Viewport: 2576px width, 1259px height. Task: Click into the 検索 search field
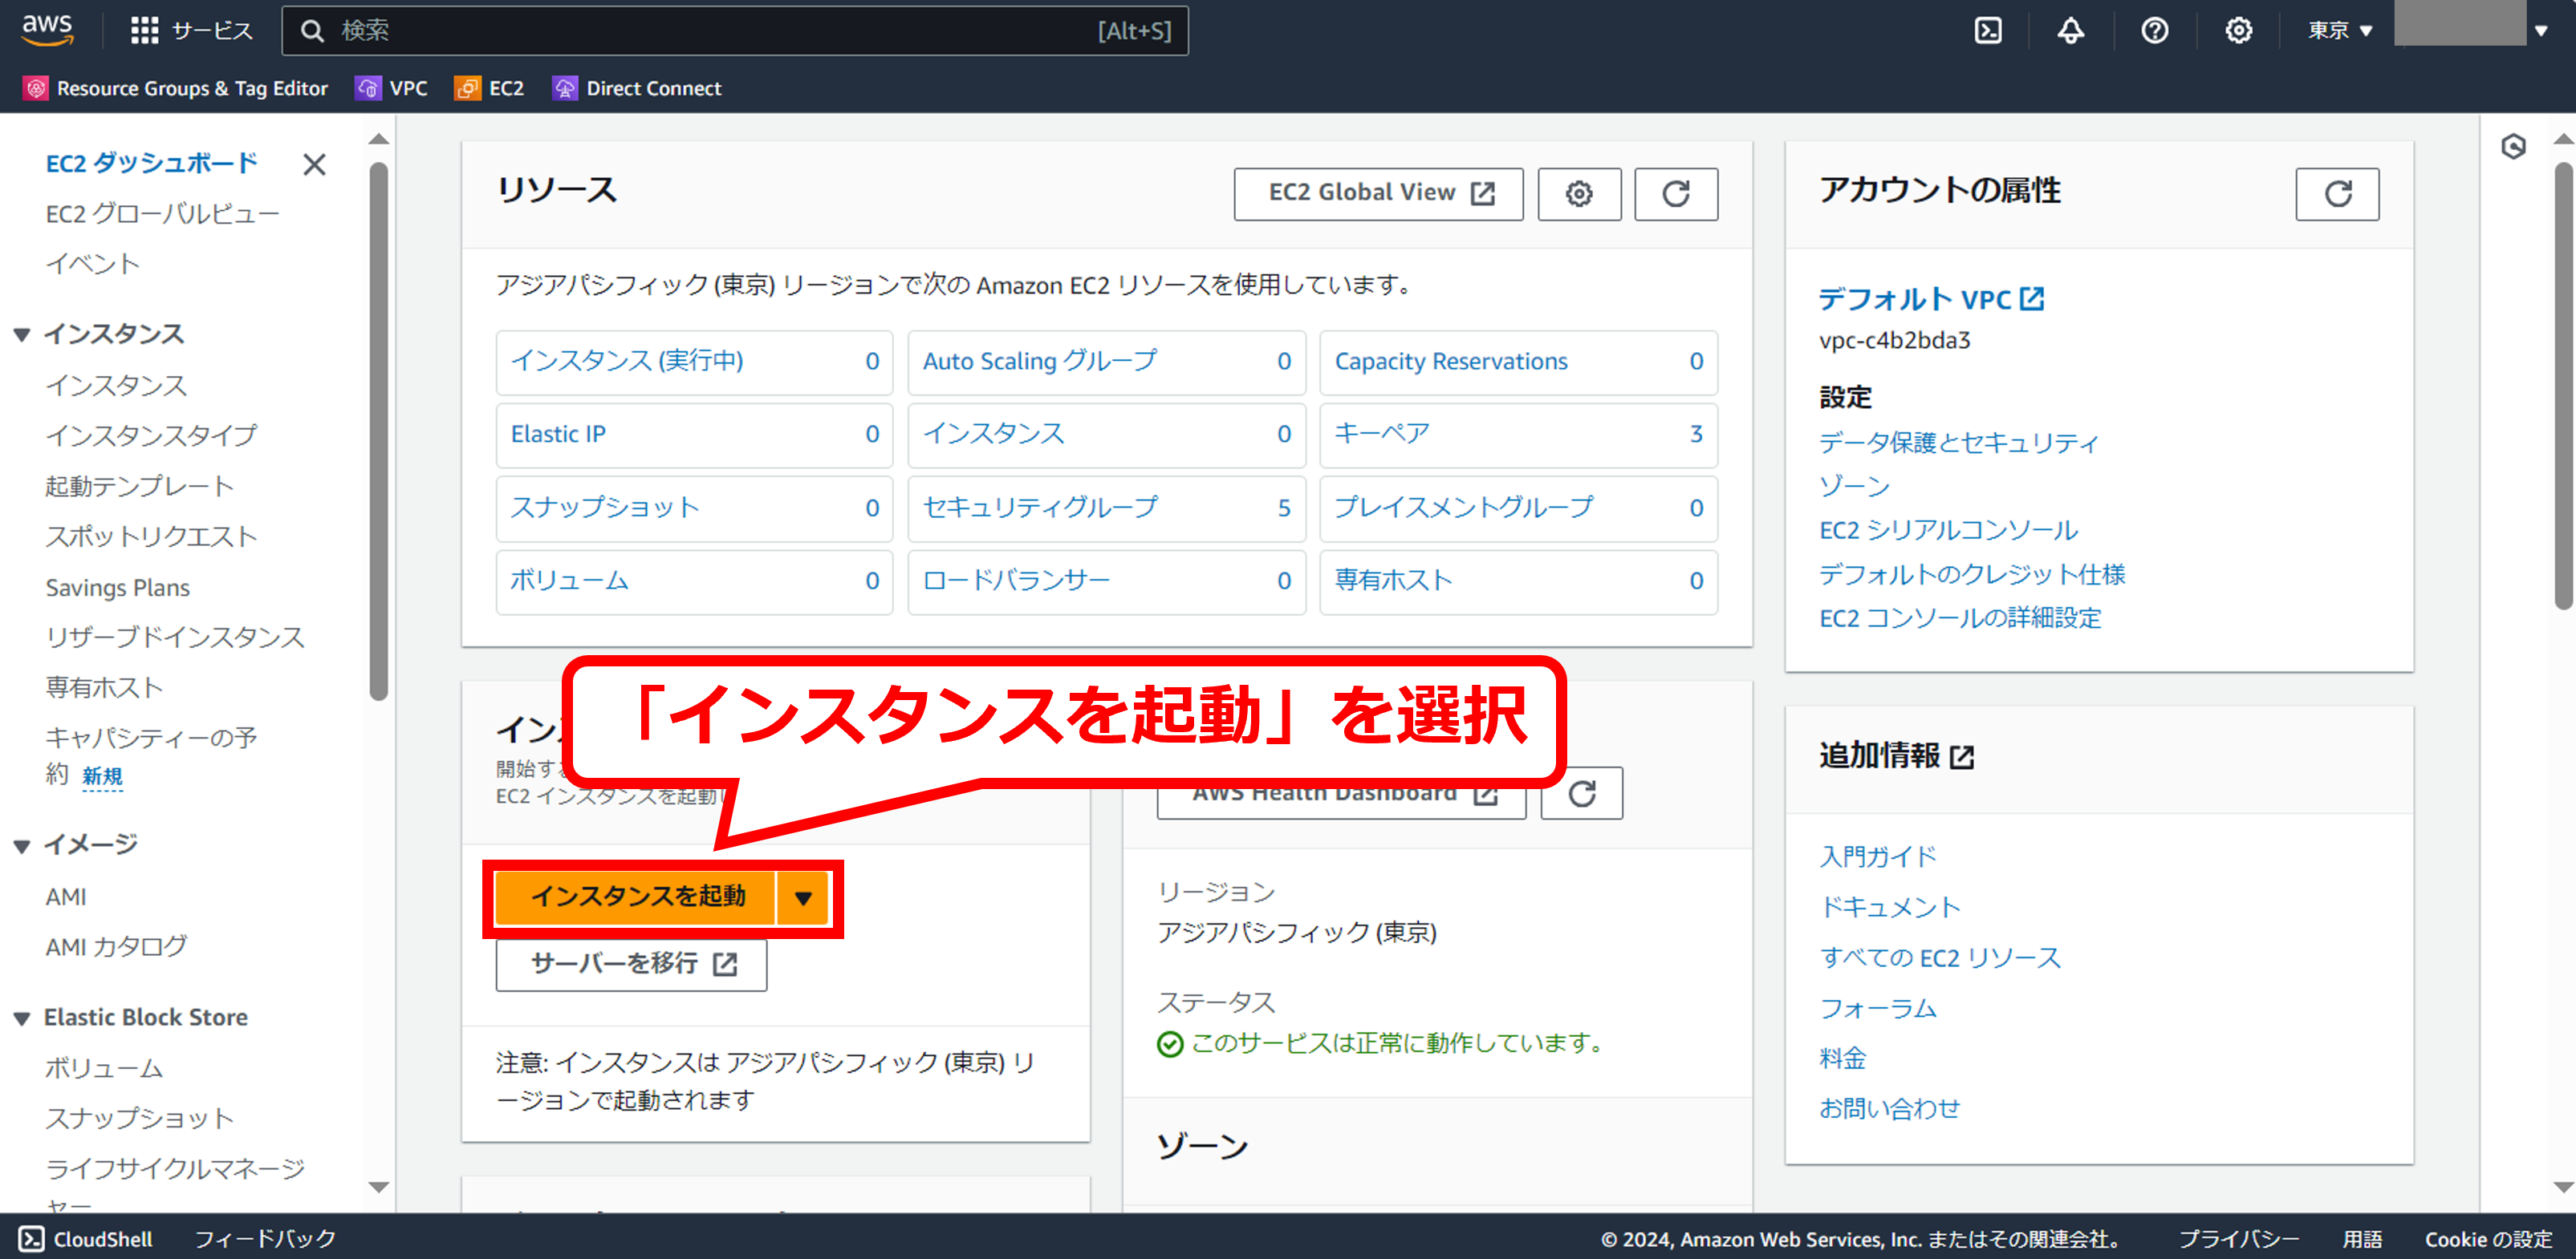pos(700,31)
